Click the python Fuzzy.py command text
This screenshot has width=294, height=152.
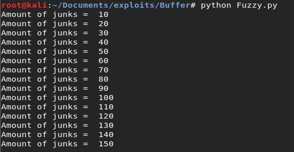(239, 6)
